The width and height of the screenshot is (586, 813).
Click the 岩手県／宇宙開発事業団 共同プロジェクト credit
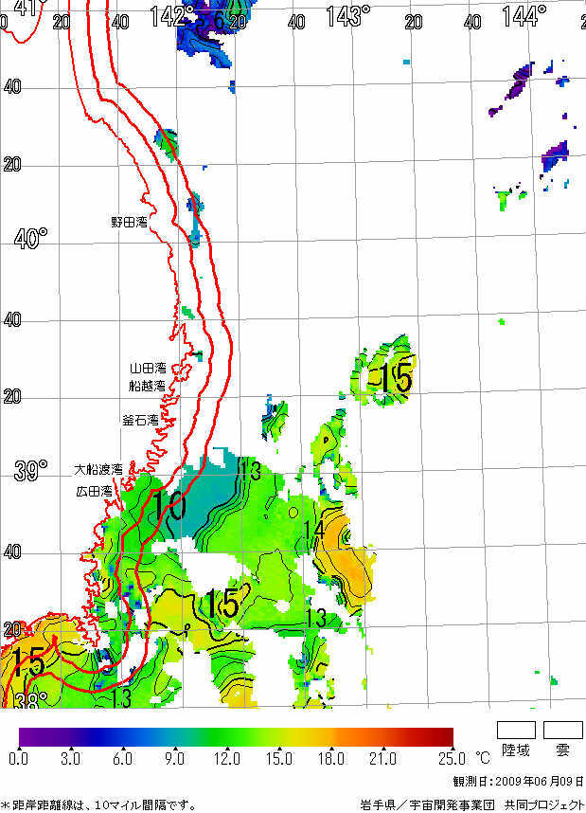pos(472,805)
